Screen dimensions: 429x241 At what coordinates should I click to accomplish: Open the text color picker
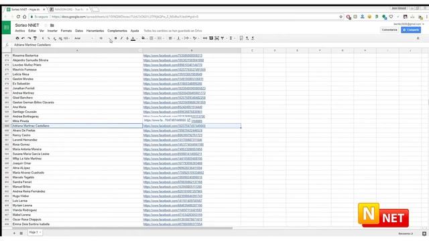[x=133, y=38]
